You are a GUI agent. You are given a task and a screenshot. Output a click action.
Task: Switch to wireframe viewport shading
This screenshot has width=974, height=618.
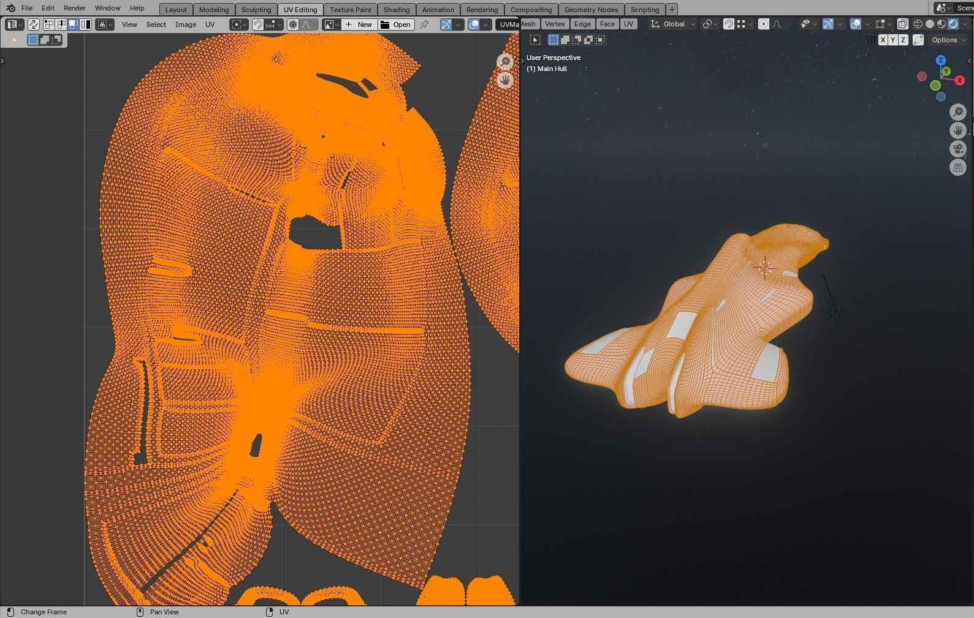[x=918, y=24]
